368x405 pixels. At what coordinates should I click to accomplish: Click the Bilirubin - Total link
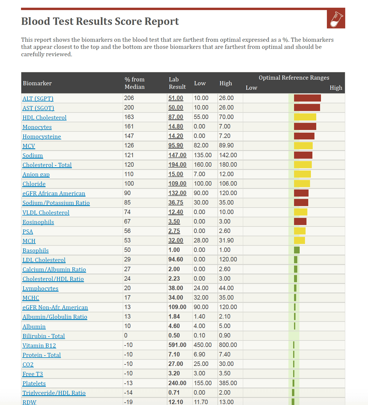[x=43, y=336]
